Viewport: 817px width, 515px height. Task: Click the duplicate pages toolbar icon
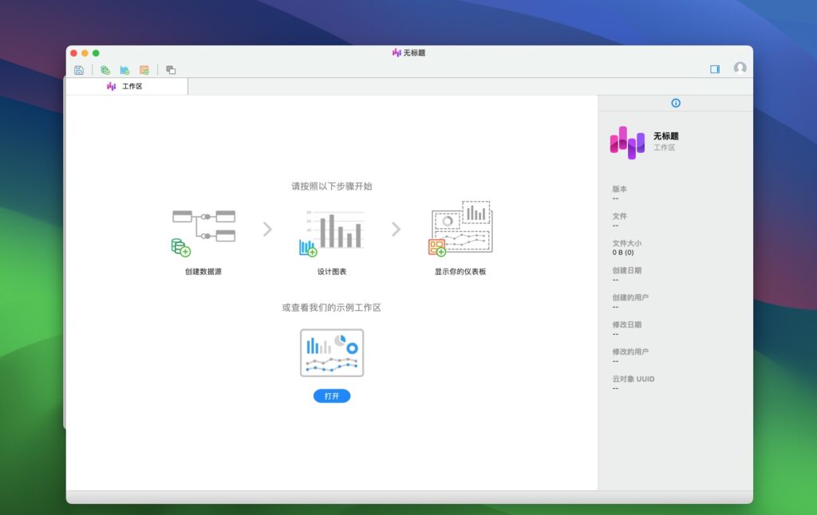tap(170, 69)
